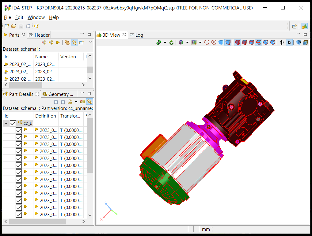Toggle link arrows in Part Details toolbar
Viewport: 312px width, 236px height.
tap(90, 102)
